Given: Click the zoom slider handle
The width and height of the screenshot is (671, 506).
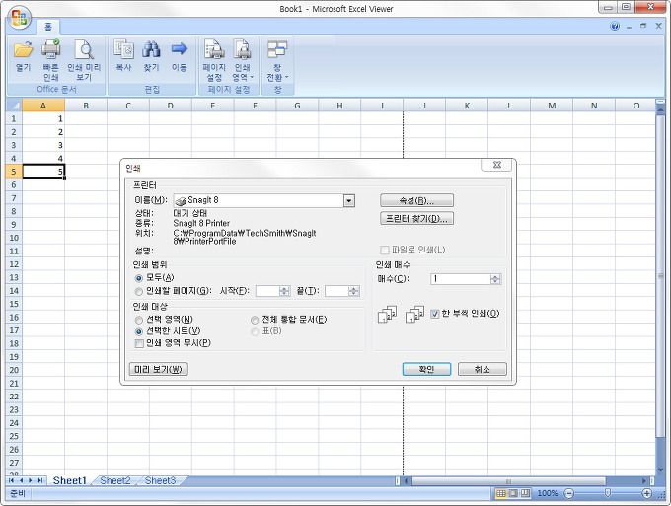Looking at the screenshot, I should tap(607, 493).
